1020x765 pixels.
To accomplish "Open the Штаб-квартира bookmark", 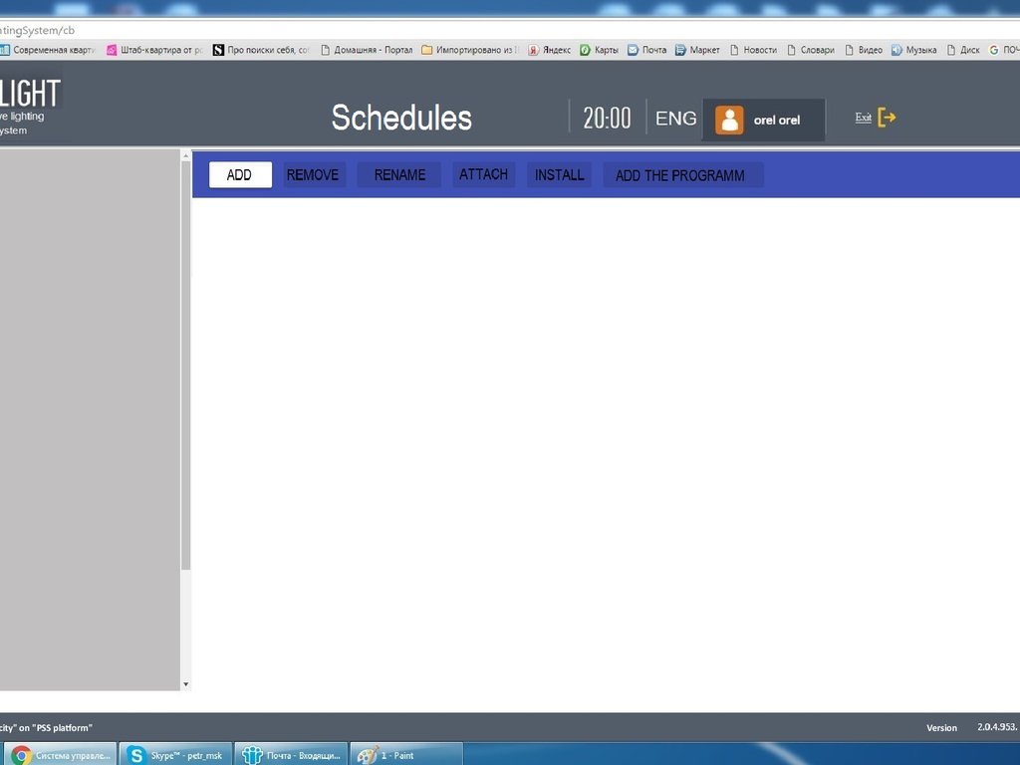I will 154,50.
